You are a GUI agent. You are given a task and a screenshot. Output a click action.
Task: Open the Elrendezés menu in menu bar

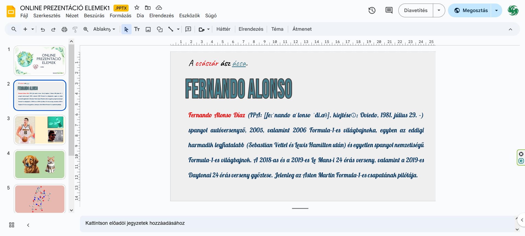tap(161, 16)
